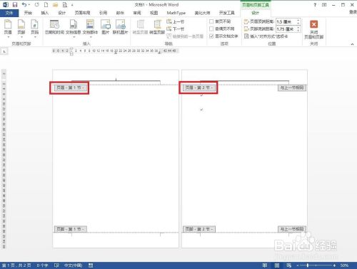
Task: Switch to the Insert (插入) tab
Action: (45, 13)
